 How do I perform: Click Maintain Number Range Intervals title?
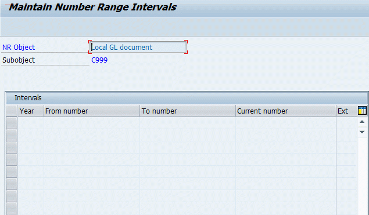pyautogui.click(x=92, y=7)
